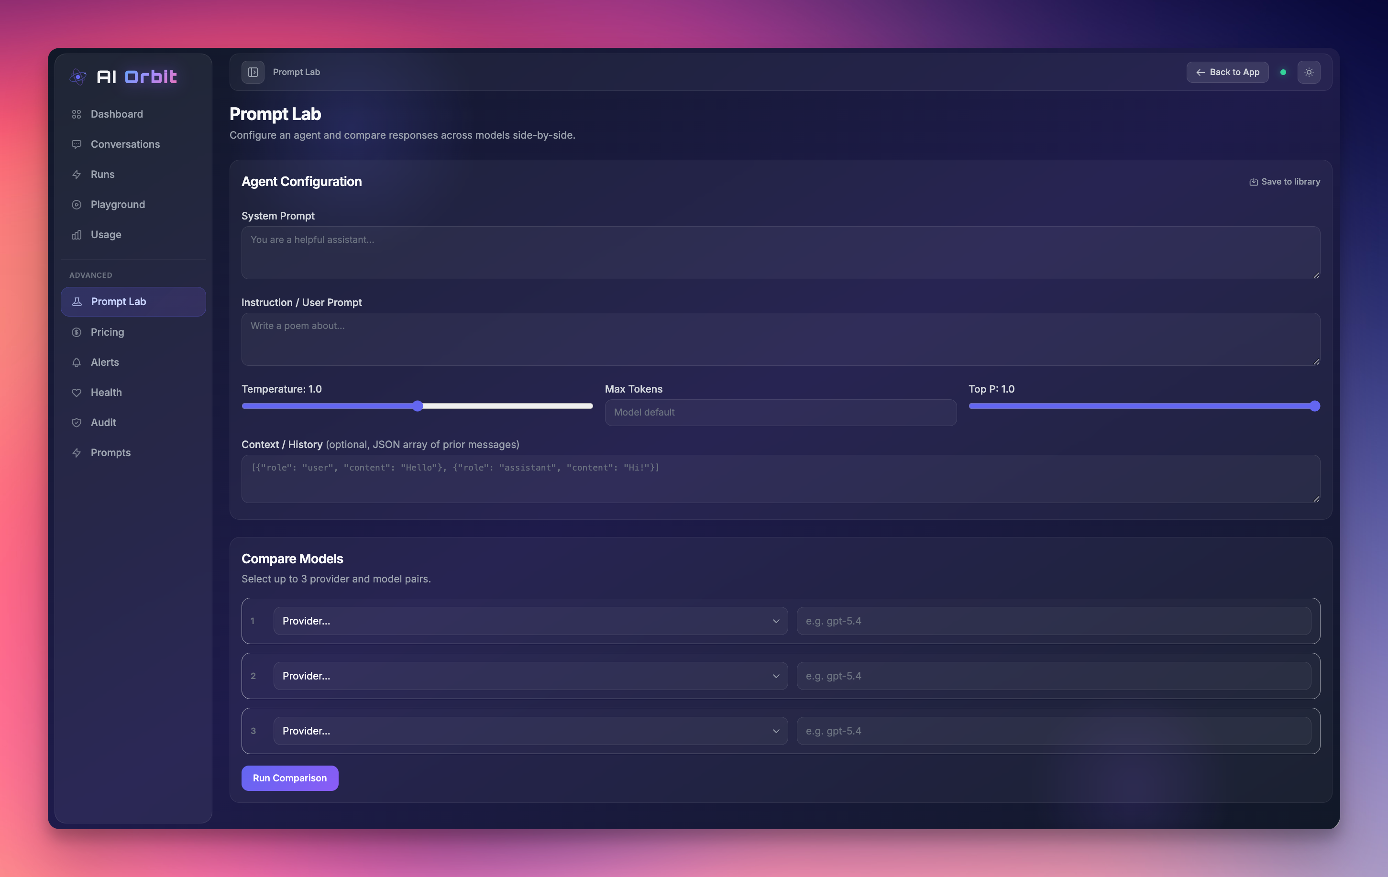This screenshot has width=1388, height=877.
Task: Click the model name field in row 2
Action: coord(1054,676)
